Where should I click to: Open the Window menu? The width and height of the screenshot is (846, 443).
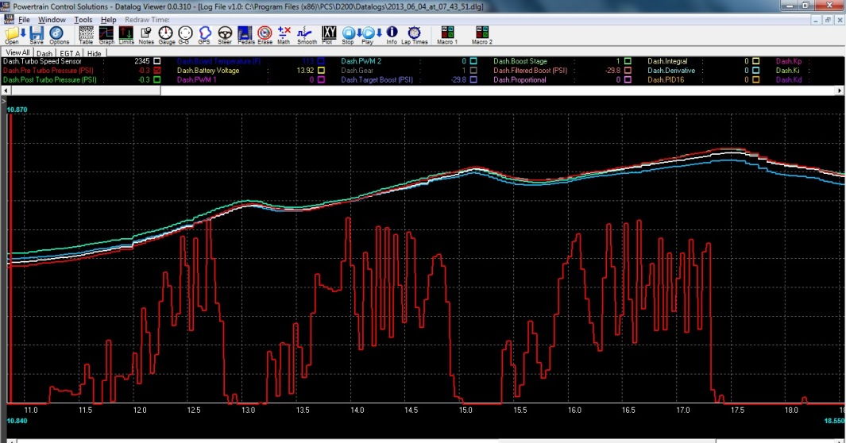[x=52, y=19]
